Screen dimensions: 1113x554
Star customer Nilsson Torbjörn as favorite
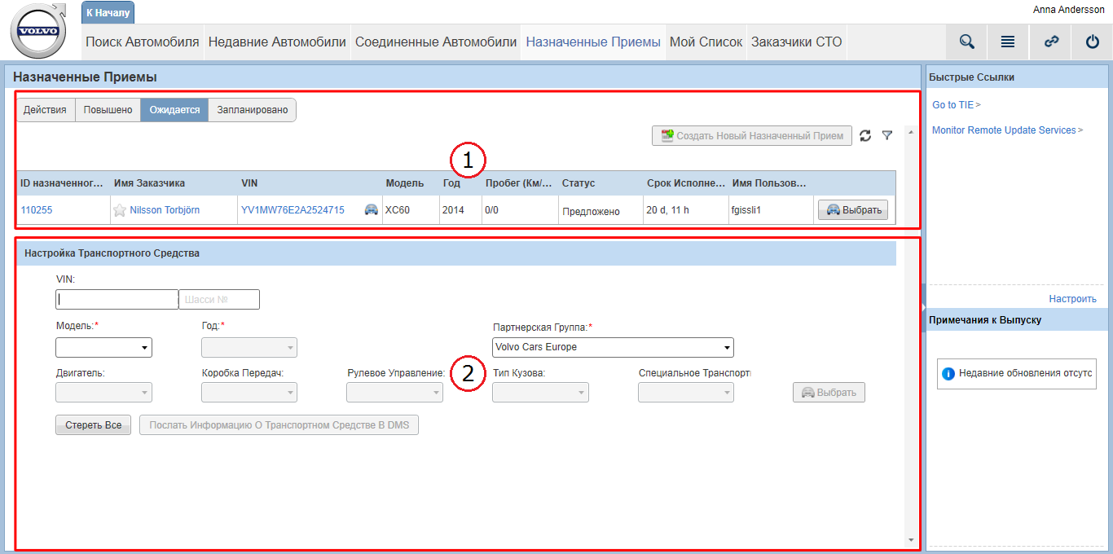tap(120, 210)
